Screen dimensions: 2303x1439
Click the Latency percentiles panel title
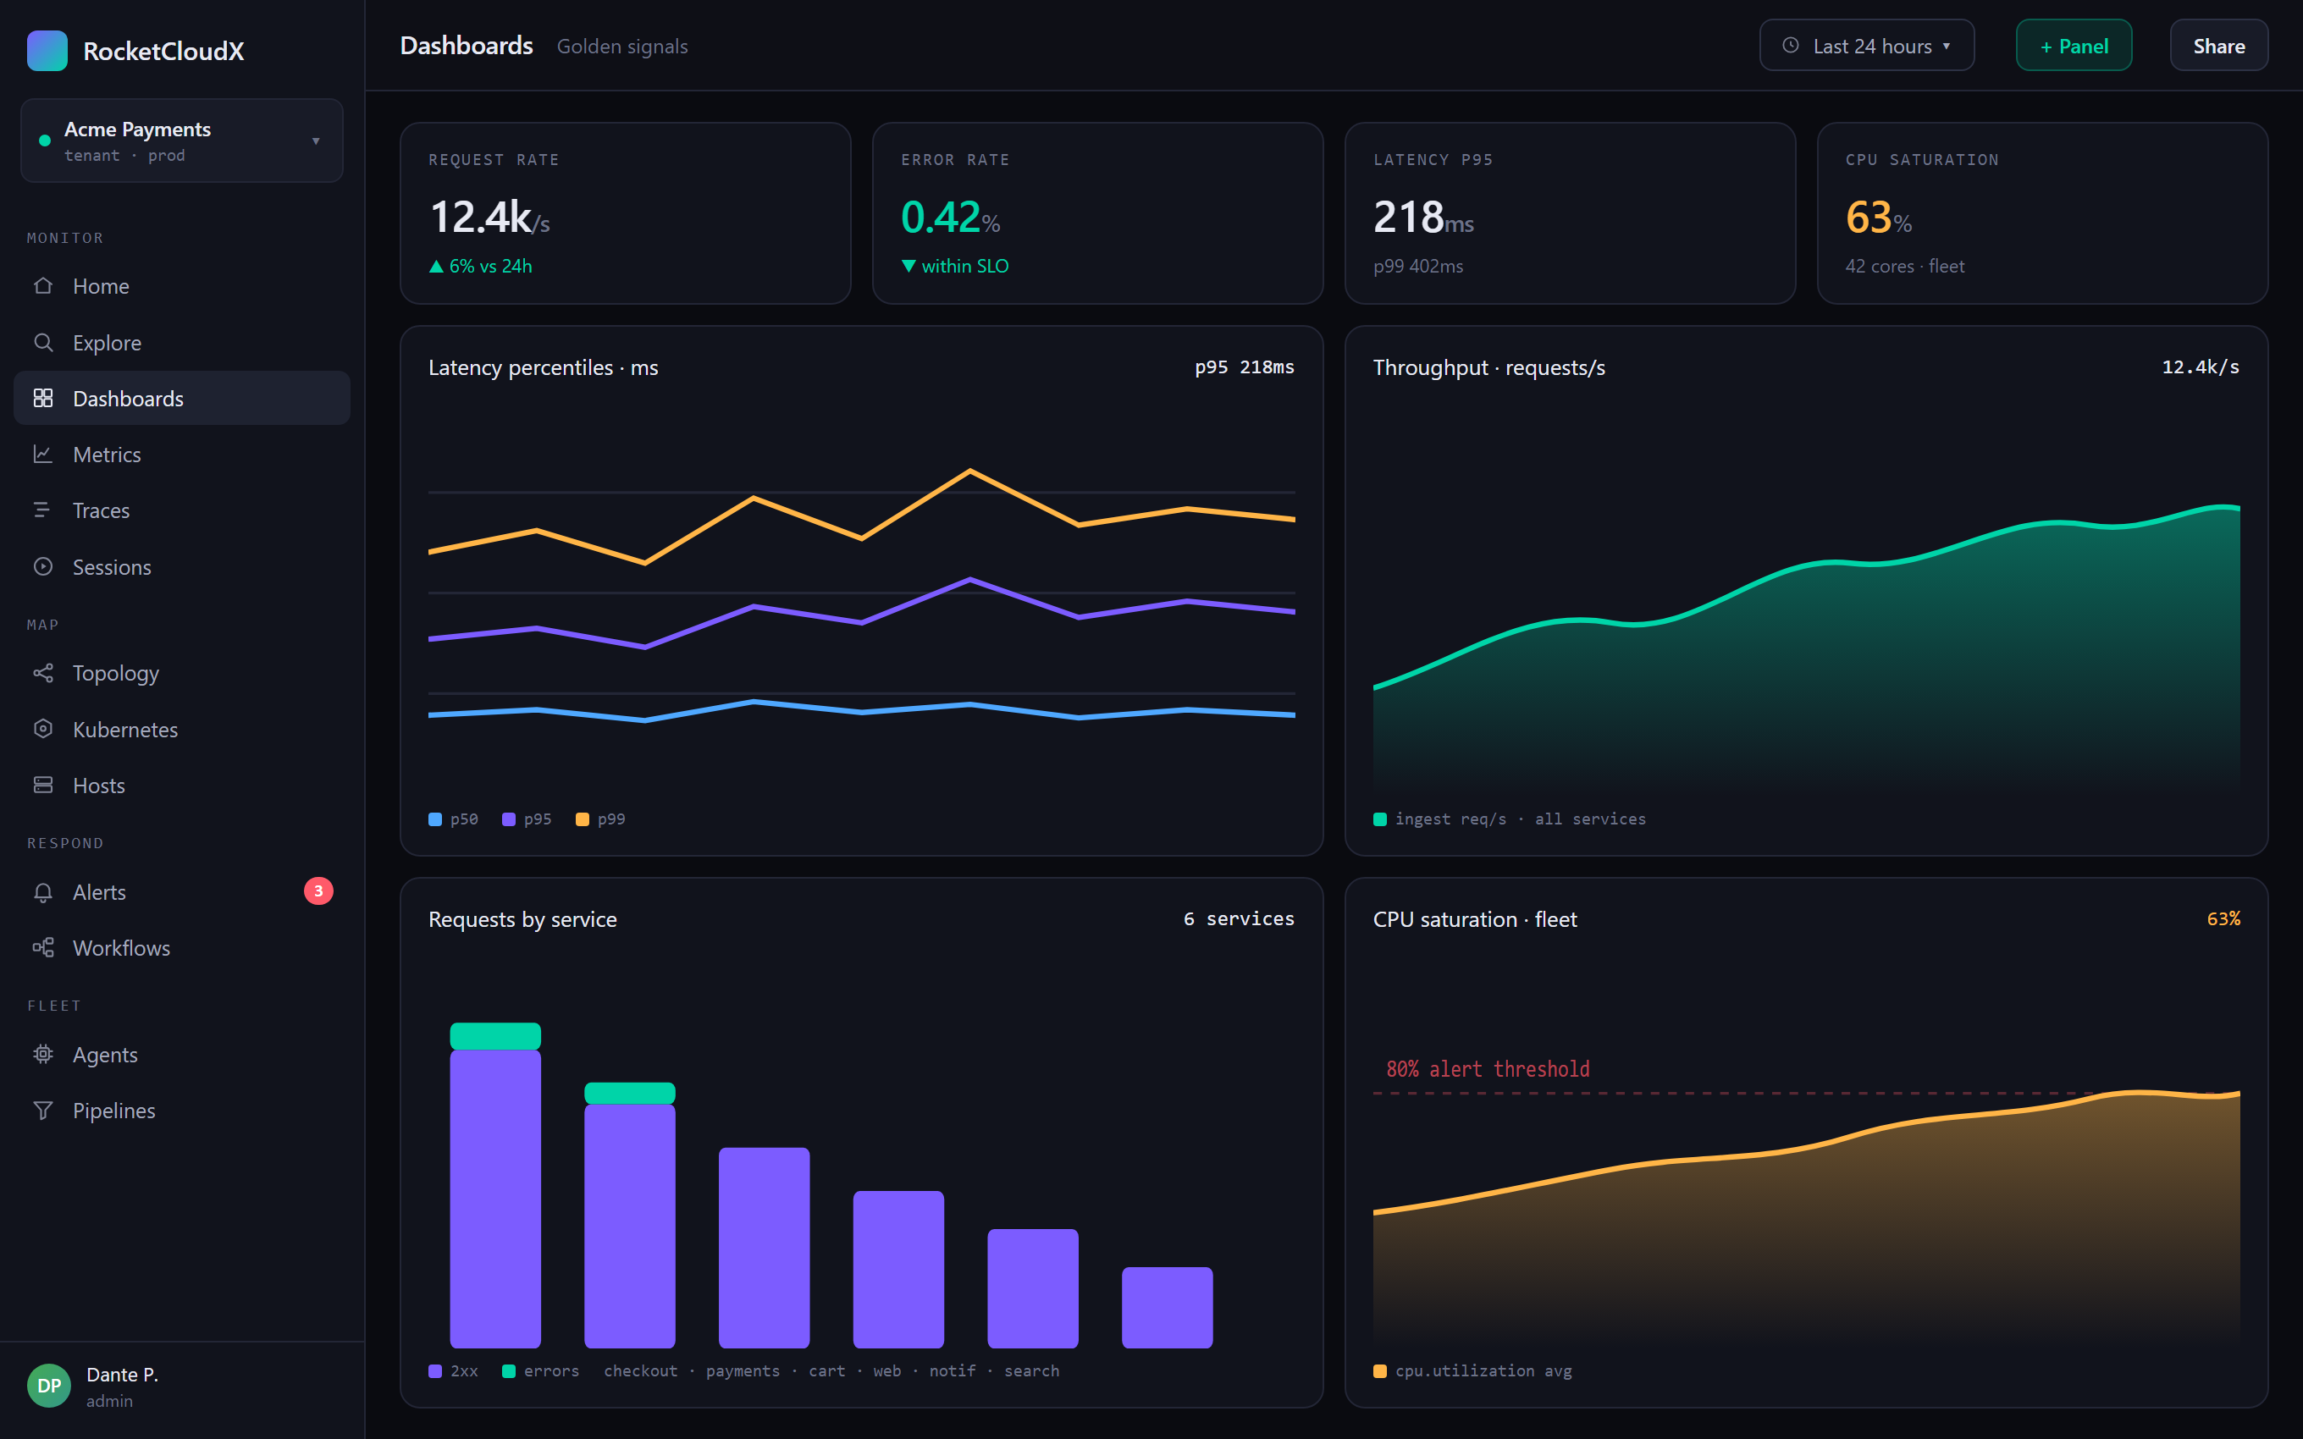[x=544, y=367]
